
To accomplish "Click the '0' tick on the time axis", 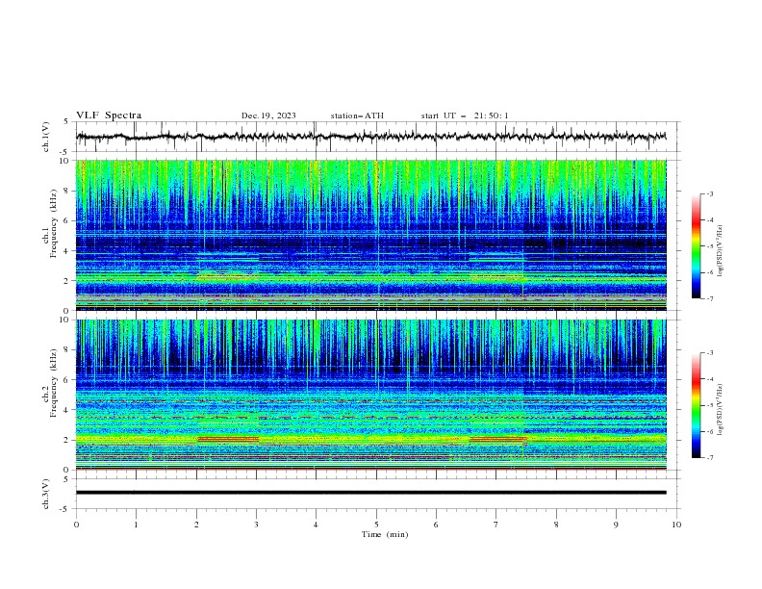I will pyautogui.click(x=76, y=525).
